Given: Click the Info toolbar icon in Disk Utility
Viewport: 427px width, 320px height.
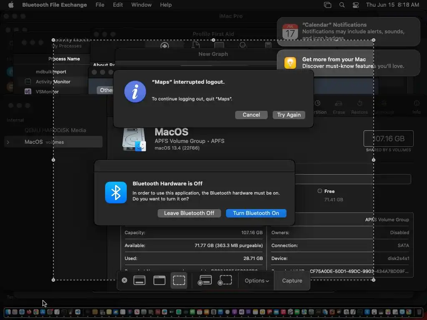Looking at the screenshot, I should (417, 103).
